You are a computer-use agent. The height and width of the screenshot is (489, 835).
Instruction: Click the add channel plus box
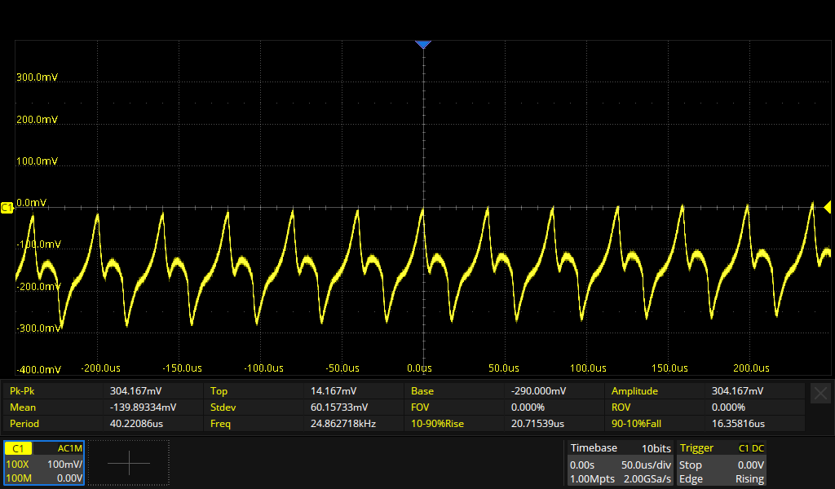(129, 463)
